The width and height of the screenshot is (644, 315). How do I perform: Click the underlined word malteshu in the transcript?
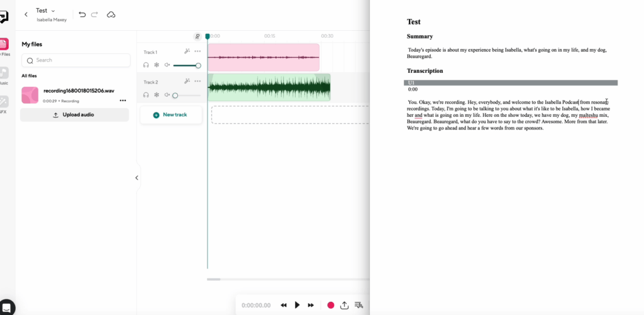click(x=588, y=116)
